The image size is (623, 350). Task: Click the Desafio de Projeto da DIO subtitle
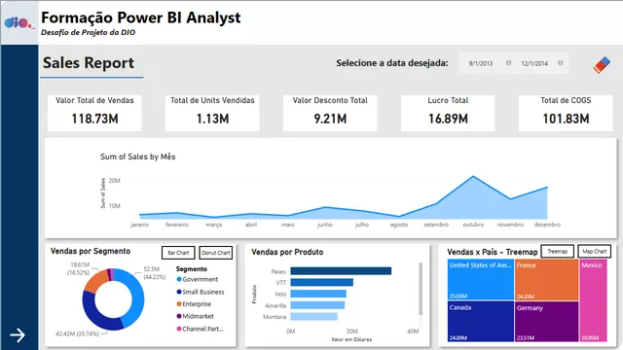(x=89, y=32)
